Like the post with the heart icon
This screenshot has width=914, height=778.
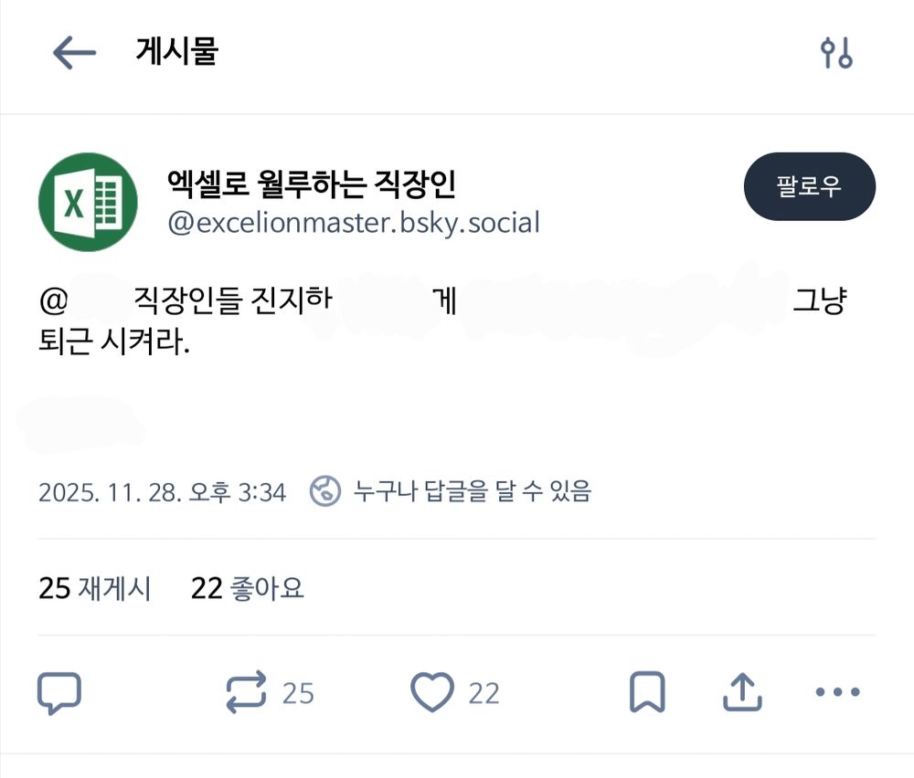(x=432, y=692)
